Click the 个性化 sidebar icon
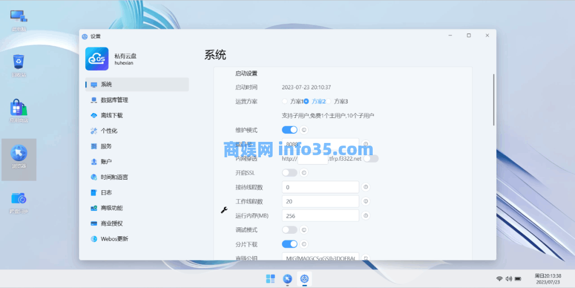The width and height of the screenshot is (575, 288). (x=94, y=131)
